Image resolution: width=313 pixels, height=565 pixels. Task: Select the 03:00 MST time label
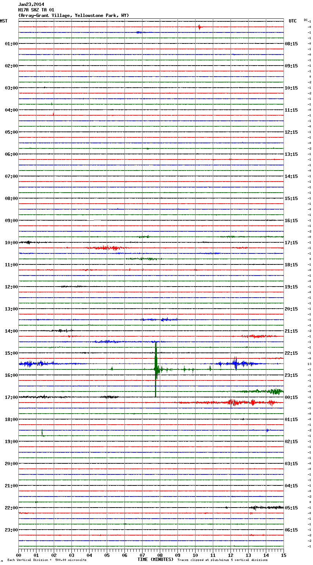tap(11, 88)
